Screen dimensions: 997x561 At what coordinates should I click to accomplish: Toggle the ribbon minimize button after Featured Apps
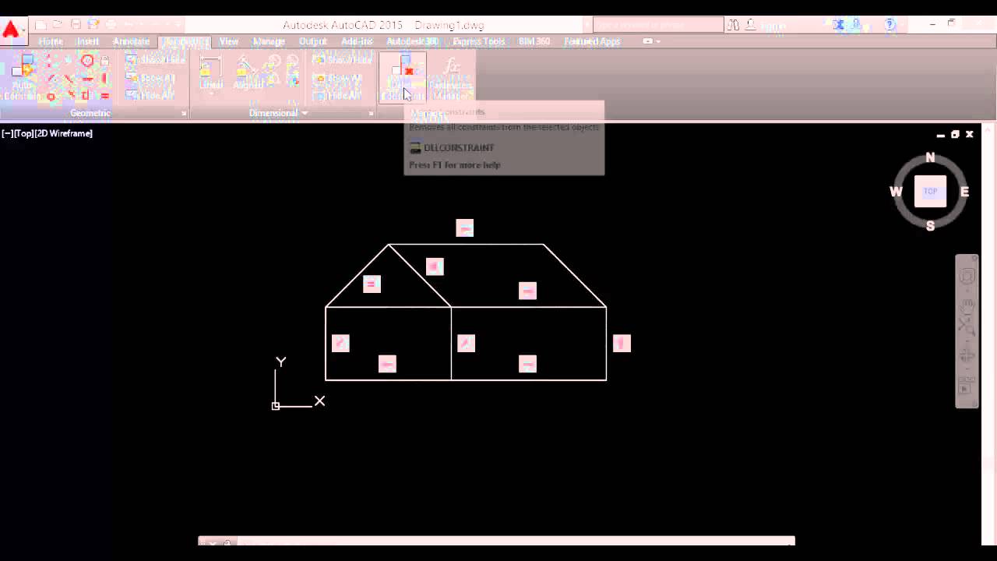point(647,41)
